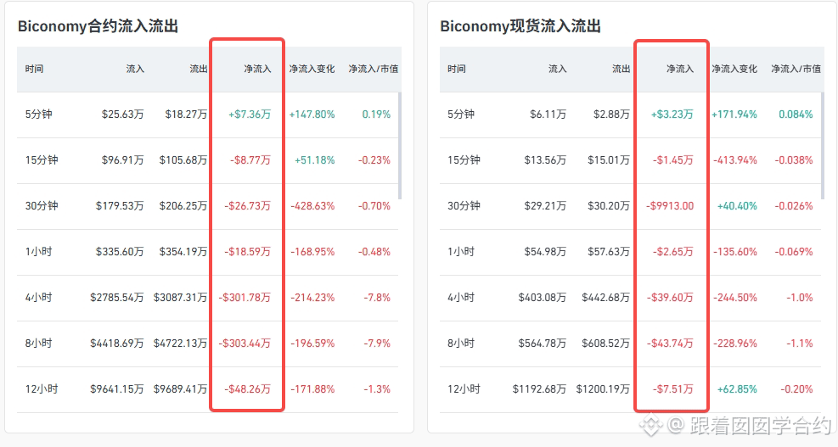
Task: Click change value -413.94%
Action: (x=735, y=160)
